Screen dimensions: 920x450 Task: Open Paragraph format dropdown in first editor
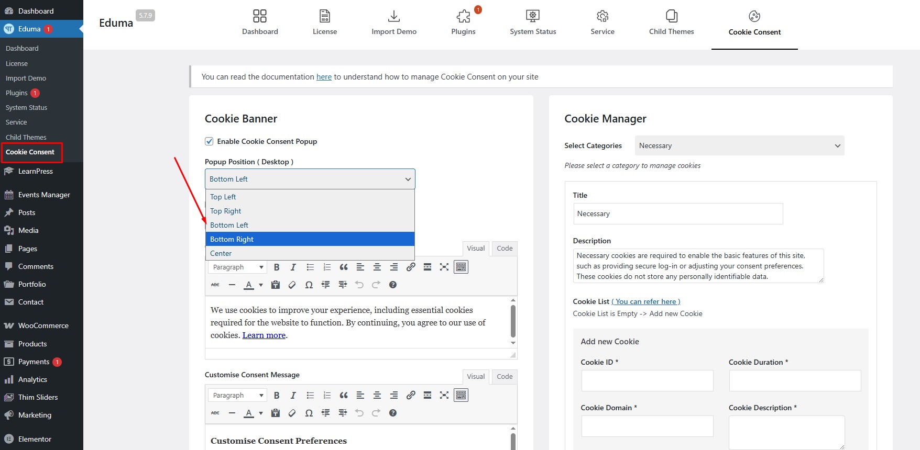pyautogui.click(x=237, y=267)
